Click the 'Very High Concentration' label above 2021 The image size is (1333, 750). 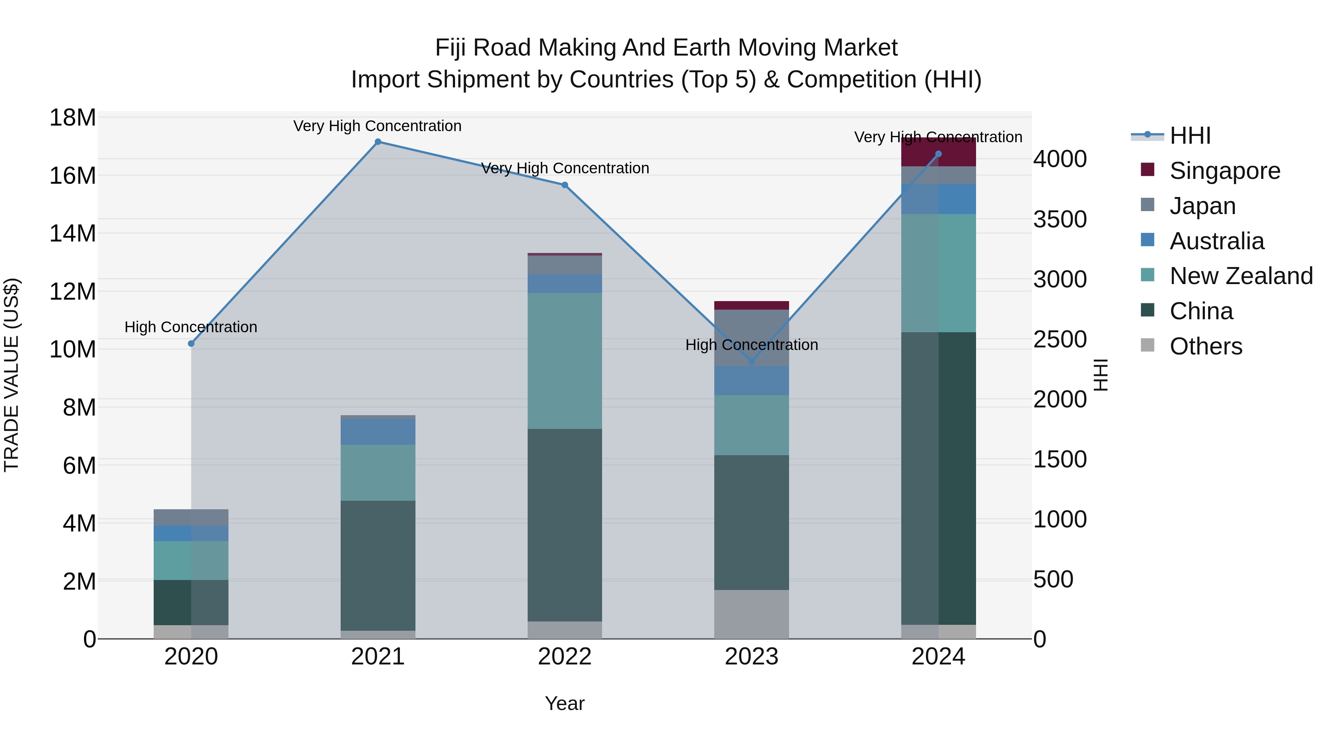click(377, 126)
